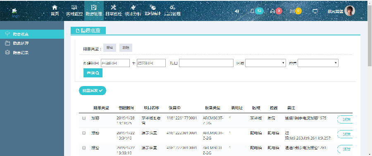Check the box for 2019/1/22 13:04 row
This screenshot has height=156, width=372.
[84, 133]
